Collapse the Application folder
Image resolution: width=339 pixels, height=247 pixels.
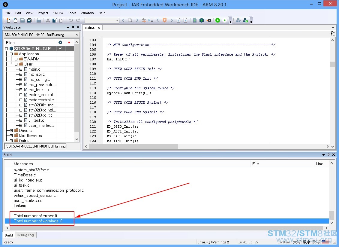tap(11, 54)
